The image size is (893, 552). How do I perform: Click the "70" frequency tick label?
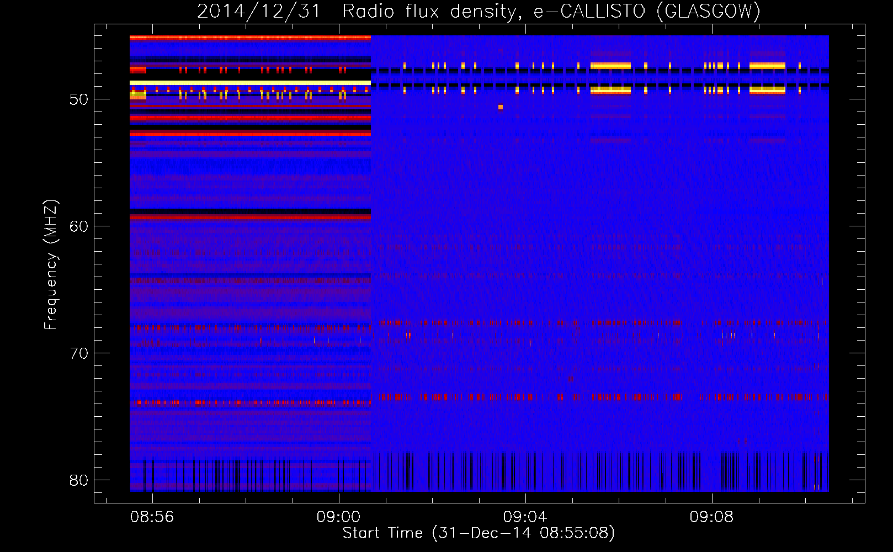tap(79, 353)
